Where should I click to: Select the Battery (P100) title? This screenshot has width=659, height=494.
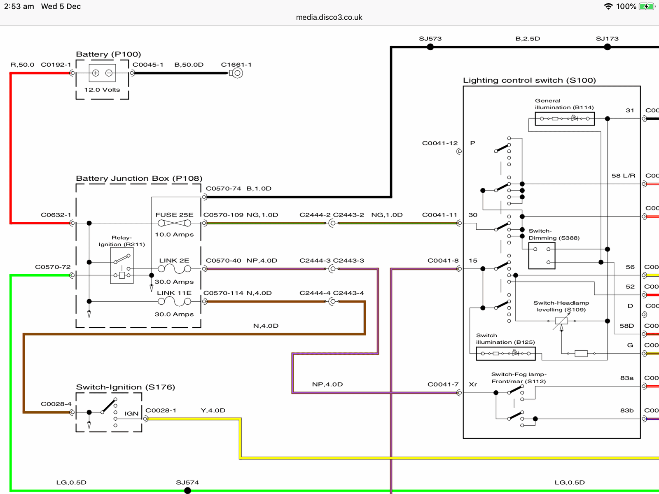(108, 54)
